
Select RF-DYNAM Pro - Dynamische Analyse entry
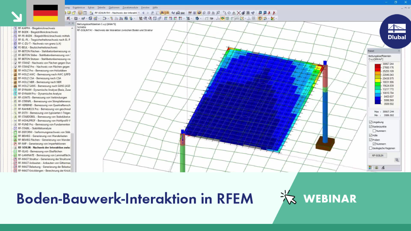point(40,94)
